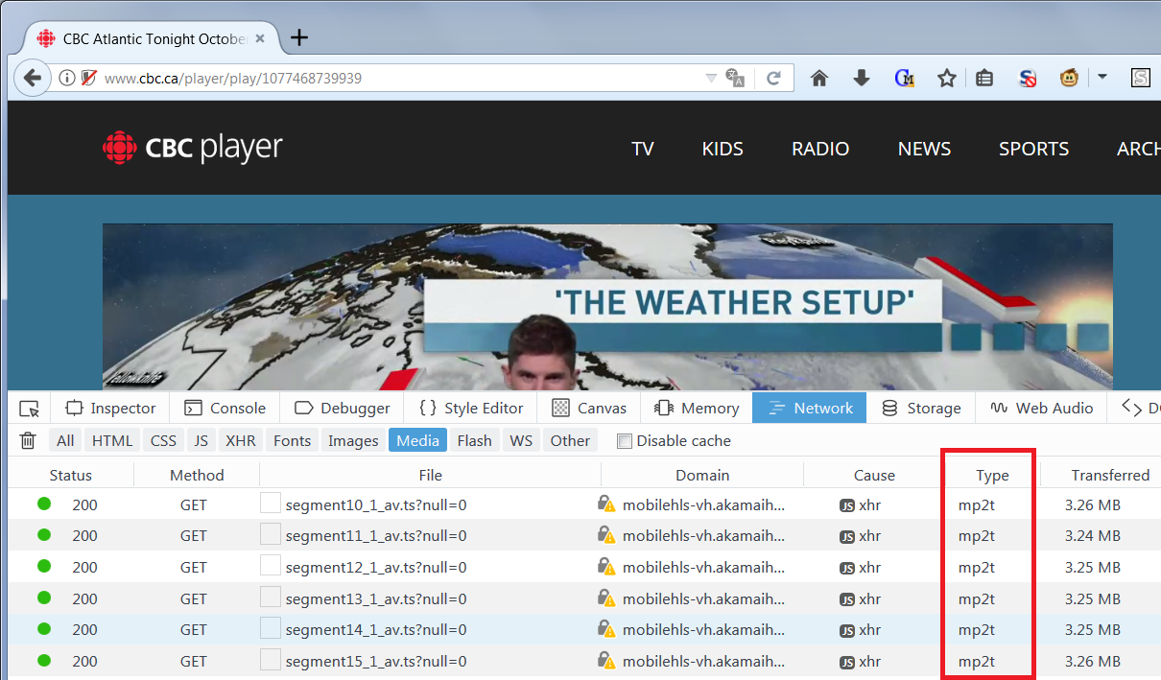1161x680 pixels.
Task: Sort by the Domain column header
Action: 702,475
